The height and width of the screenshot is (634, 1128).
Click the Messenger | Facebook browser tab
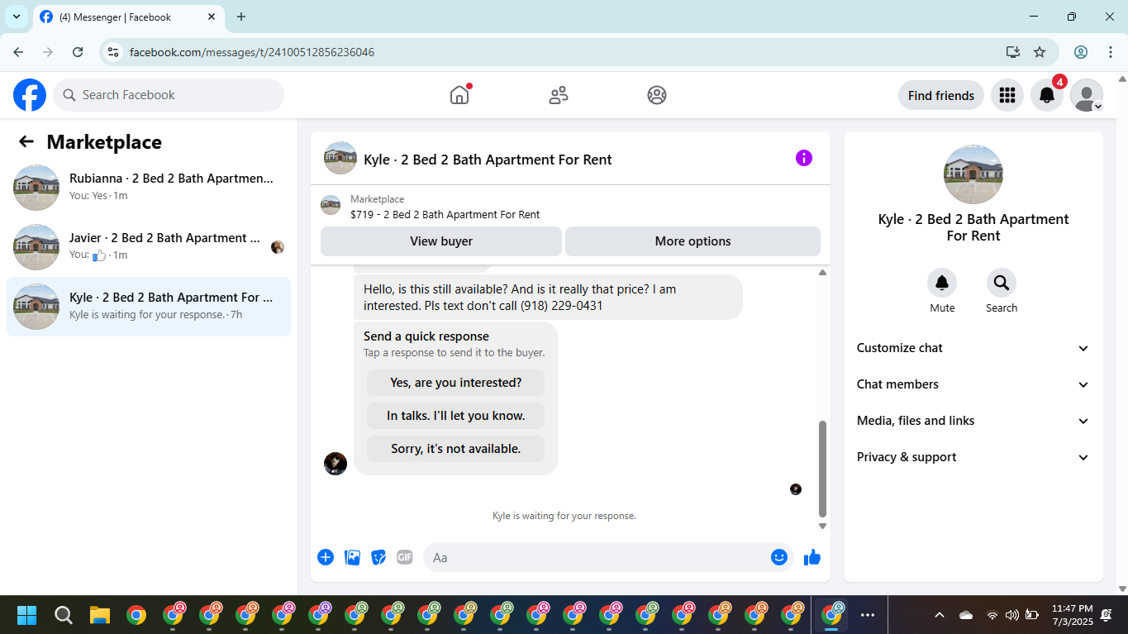128,17
